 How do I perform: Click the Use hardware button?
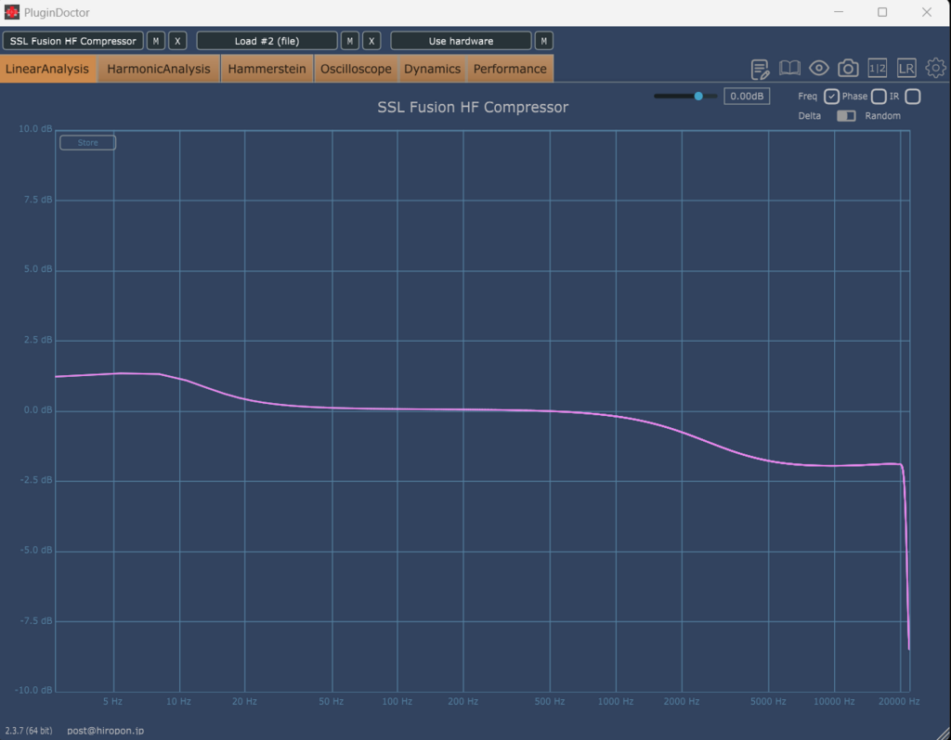coord(461,41)
